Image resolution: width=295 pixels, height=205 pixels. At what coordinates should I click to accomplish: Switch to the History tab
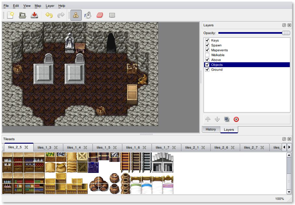click(x=211, y=129)
